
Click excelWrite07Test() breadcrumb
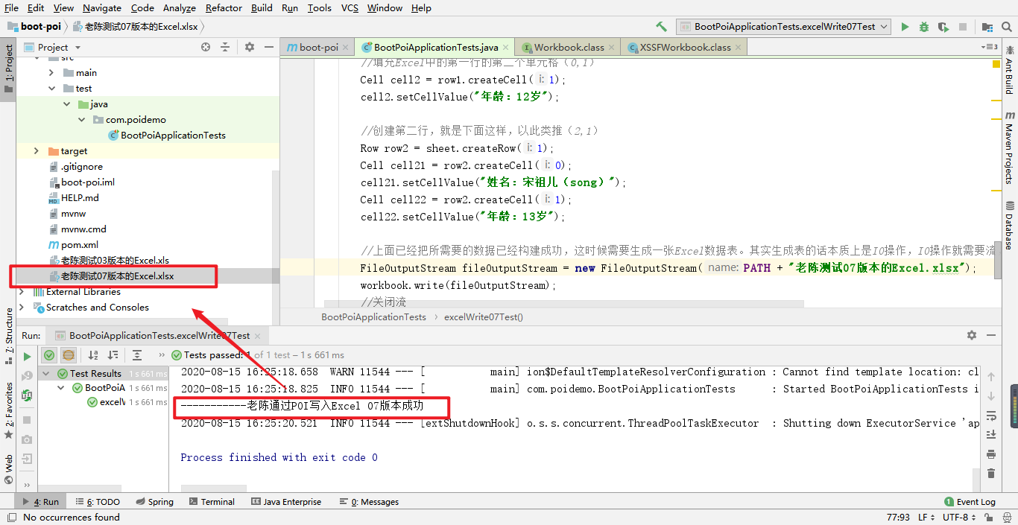point(484,316)
